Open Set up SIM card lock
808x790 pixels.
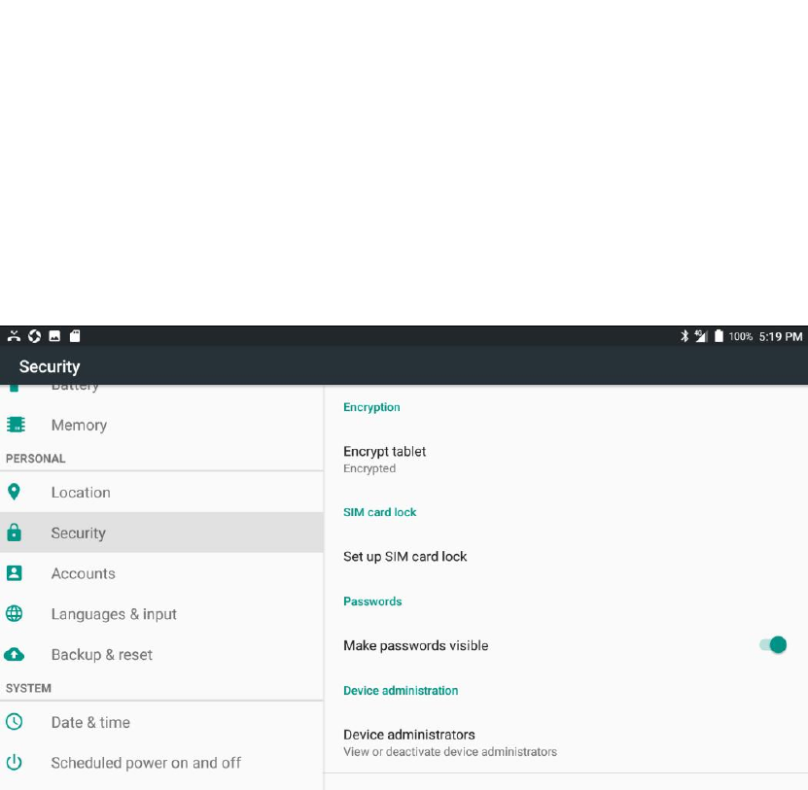pos(566,556)
